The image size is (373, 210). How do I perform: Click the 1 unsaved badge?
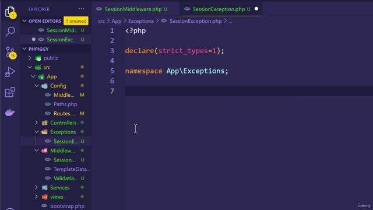pos(76,21)
